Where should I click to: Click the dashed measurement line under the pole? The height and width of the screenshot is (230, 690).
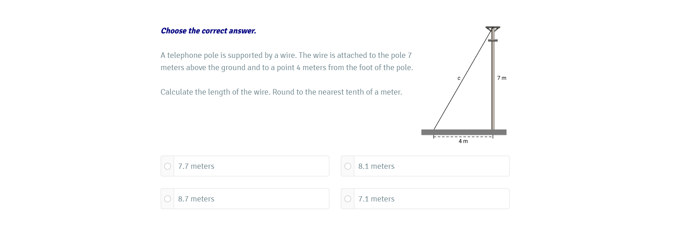pos(463,137)
